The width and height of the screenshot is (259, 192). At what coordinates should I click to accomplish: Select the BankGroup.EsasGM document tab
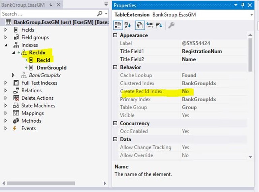click(23, 5)
